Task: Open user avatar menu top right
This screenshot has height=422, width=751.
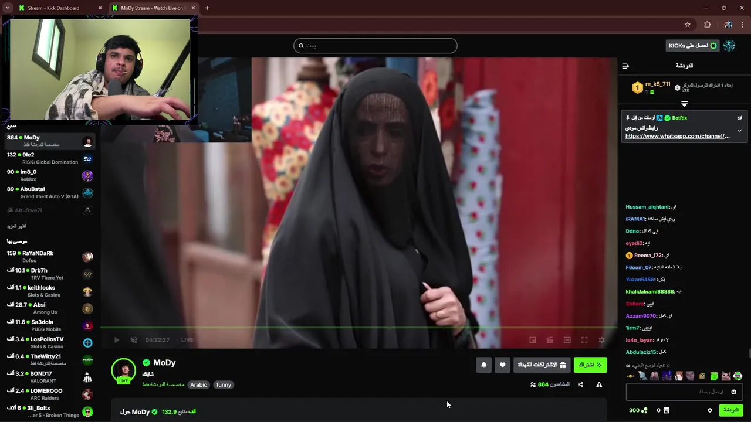Action: 729,46
